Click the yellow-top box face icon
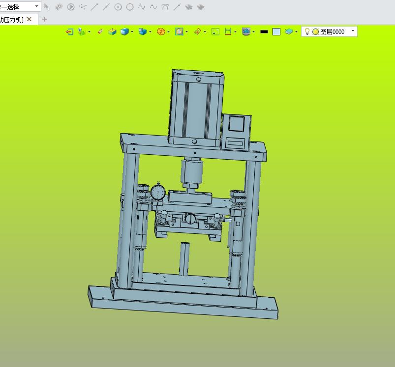Screen dimensions: 395x367 pyautogui.click(x=112, y=32)
